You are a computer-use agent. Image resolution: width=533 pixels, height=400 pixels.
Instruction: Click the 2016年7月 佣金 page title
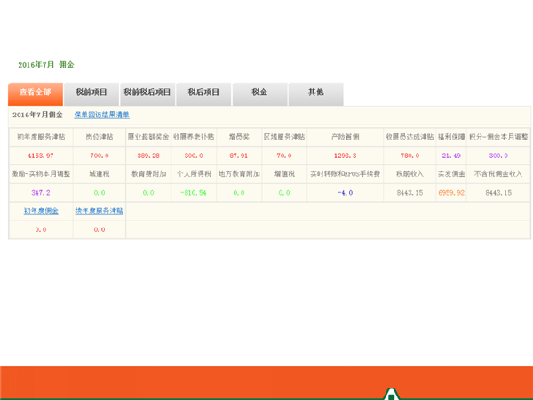[x=46, y=65]
